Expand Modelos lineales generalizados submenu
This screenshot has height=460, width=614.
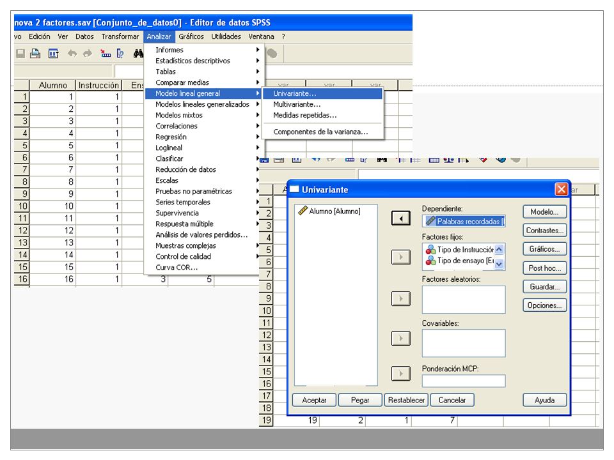(203, 104)
